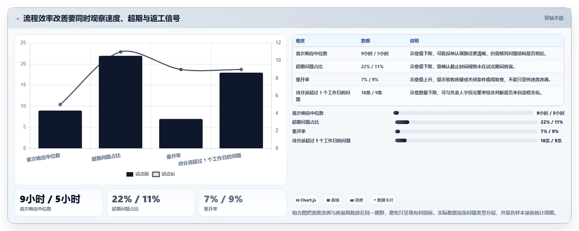This screenshot has height=231, width=579.
Task: Click the 首次响应中位数 progress row value
Action: click(550, 113)
